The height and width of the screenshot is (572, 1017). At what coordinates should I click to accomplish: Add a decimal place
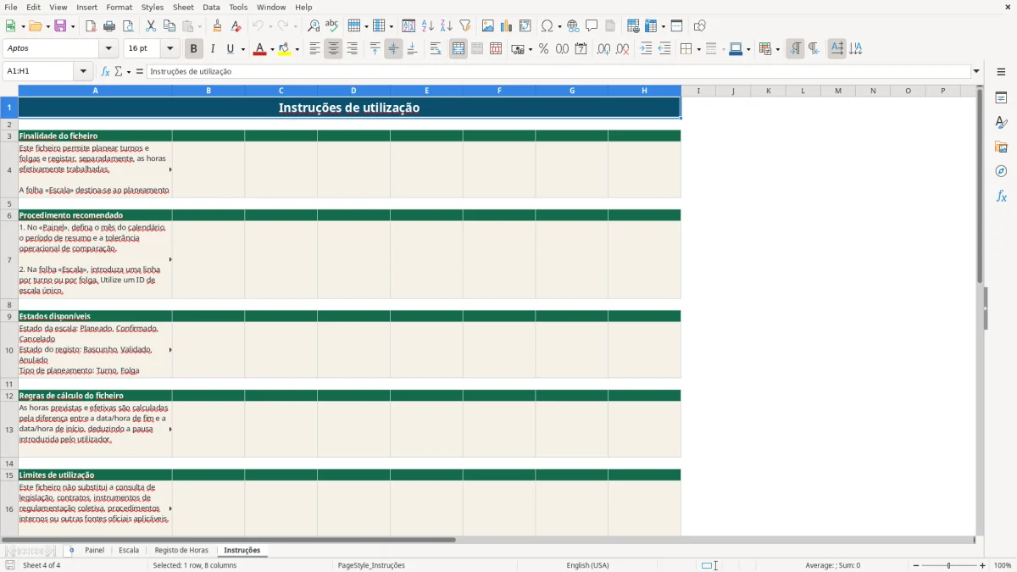point(603,49)
